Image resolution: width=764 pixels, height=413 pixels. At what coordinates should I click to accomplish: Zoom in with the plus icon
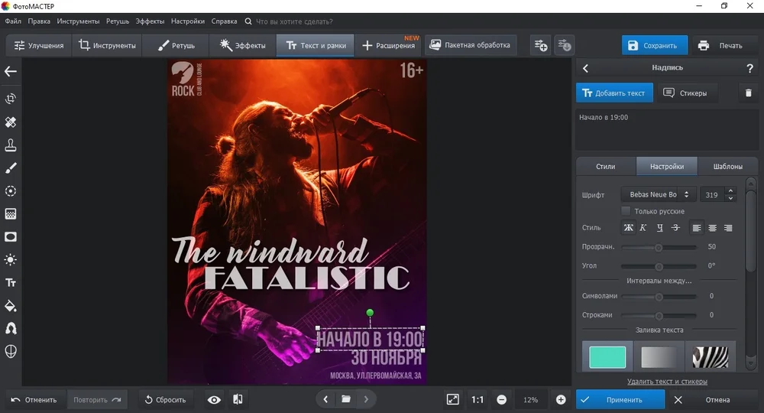(x=561, y=399)
